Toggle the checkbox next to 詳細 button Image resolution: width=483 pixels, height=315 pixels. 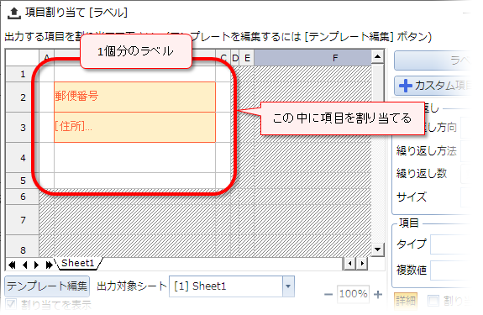coord(433,301)
